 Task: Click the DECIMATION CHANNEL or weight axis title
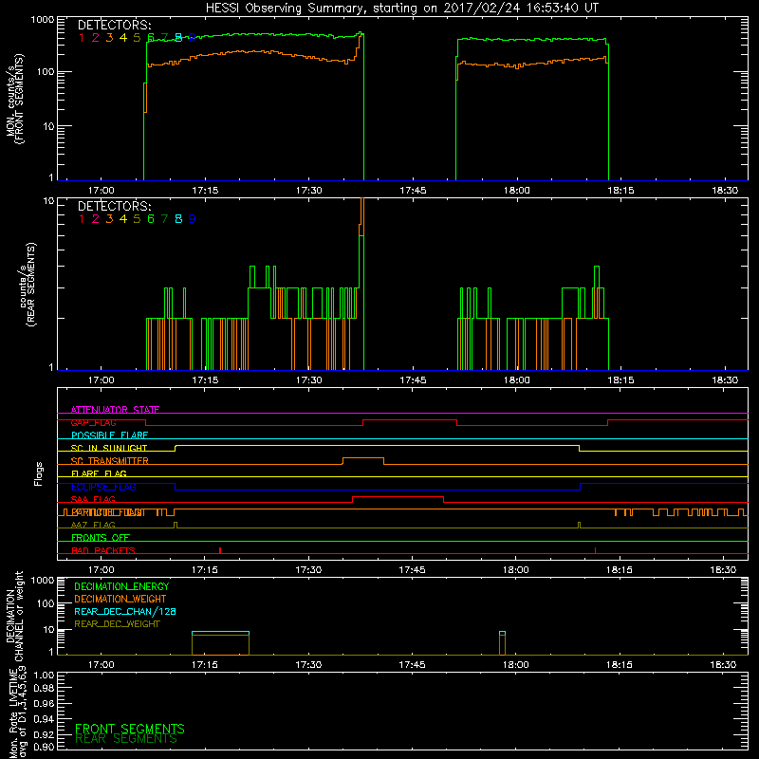pos(14,616)
